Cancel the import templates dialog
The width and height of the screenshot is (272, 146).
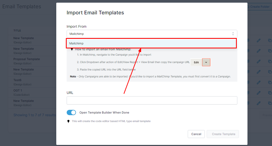click(196, 134)
